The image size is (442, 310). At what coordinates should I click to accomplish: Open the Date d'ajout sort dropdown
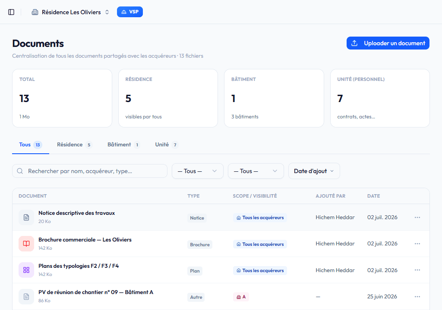pyautogui.click(x=314, y=171)
